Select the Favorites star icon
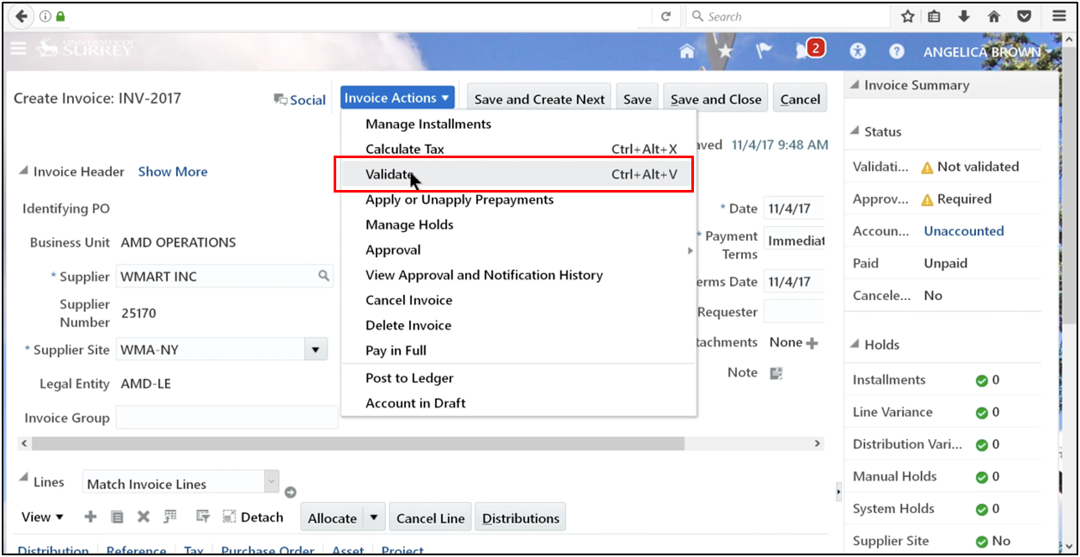Image resolution: width=1080 pixels, height=557 pixels. click(726, 51)
